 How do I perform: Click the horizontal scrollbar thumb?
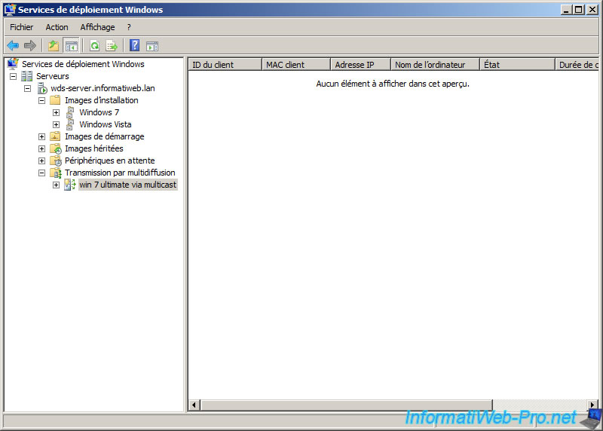(x=347, y=405)
